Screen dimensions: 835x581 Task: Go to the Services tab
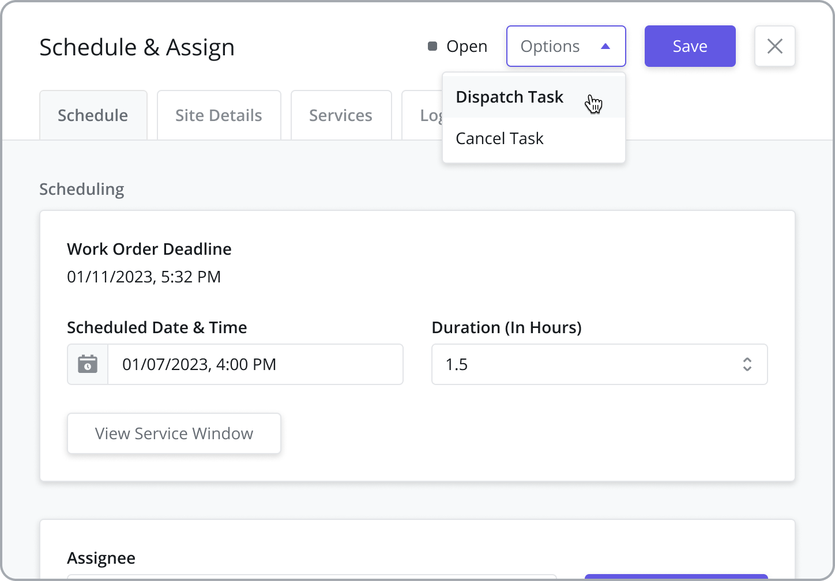click(341, 115)
